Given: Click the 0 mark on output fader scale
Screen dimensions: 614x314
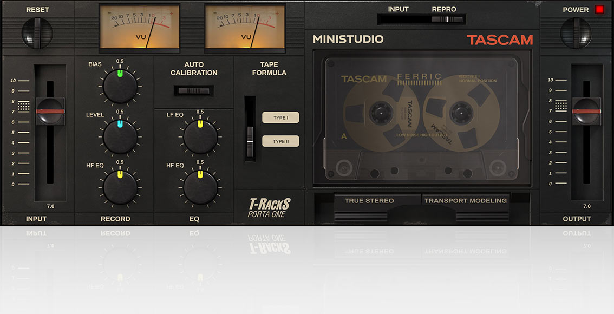Looking at the screenshot, I should click(550, 184).
